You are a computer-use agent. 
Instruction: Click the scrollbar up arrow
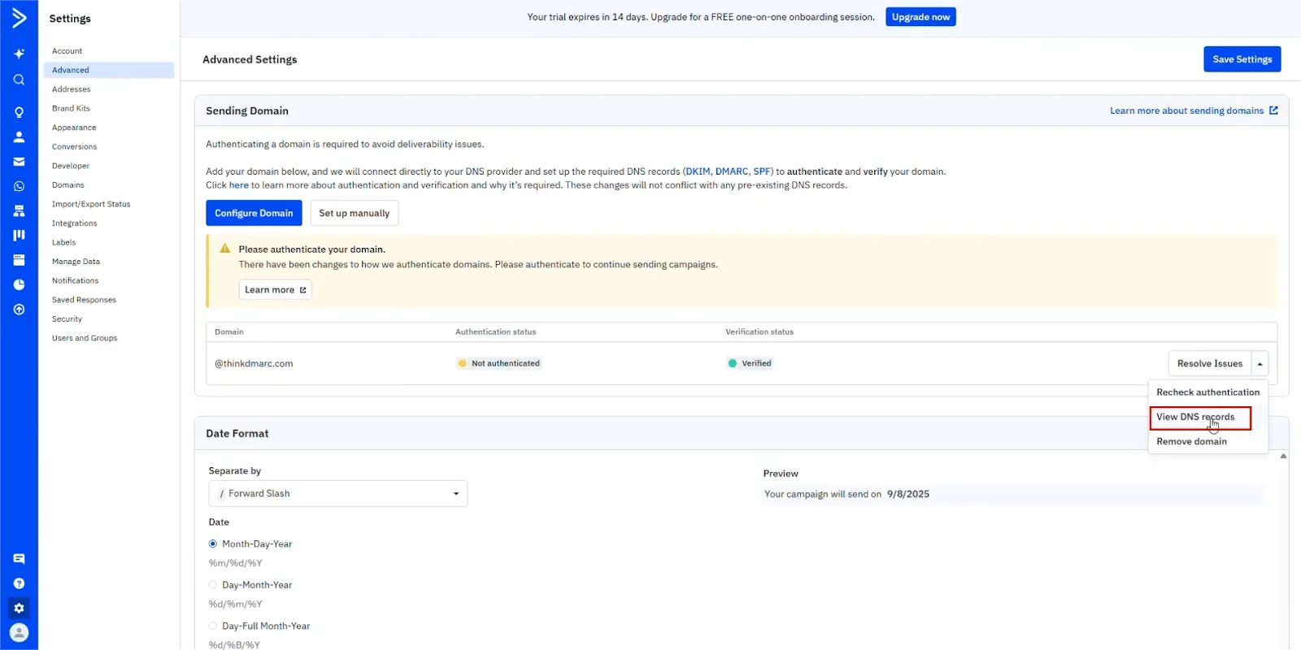tap(1283, 456)
